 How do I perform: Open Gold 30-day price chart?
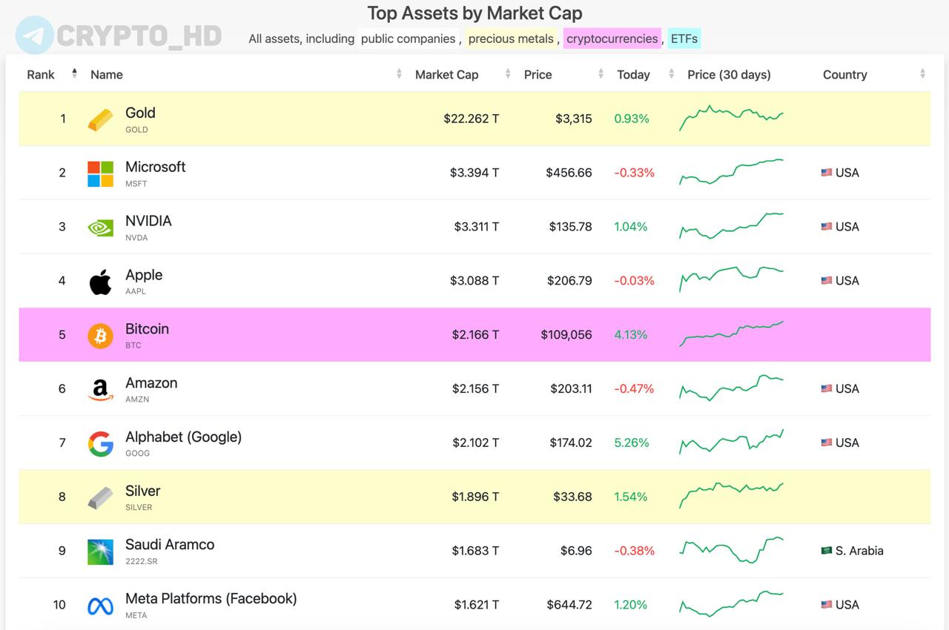click(x=731, y=119)
